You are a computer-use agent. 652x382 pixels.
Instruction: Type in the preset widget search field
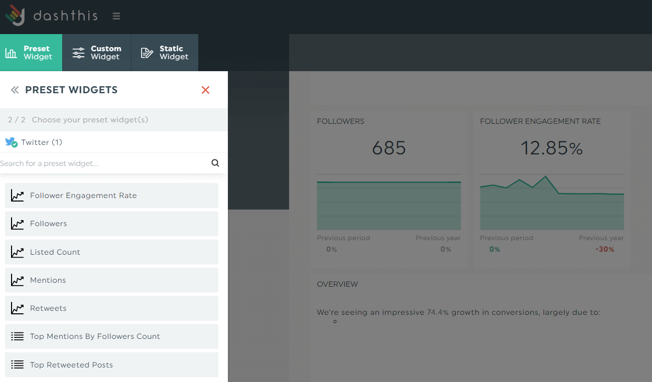(103, 163)
